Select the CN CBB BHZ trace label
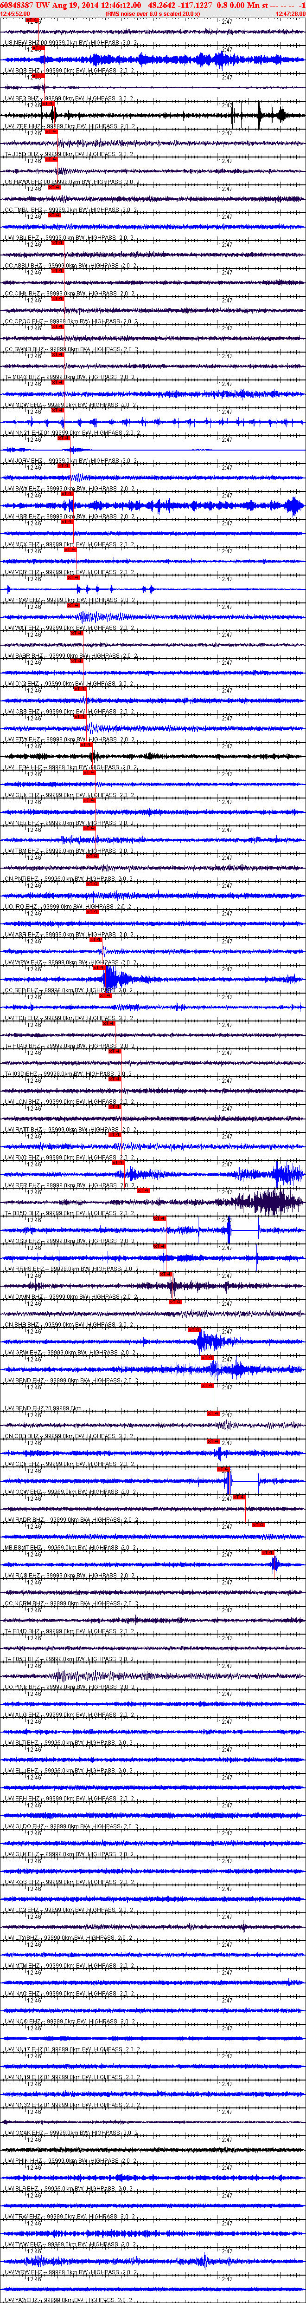The width and height of the screenshot is (306, 2303). click(70, 1438)
